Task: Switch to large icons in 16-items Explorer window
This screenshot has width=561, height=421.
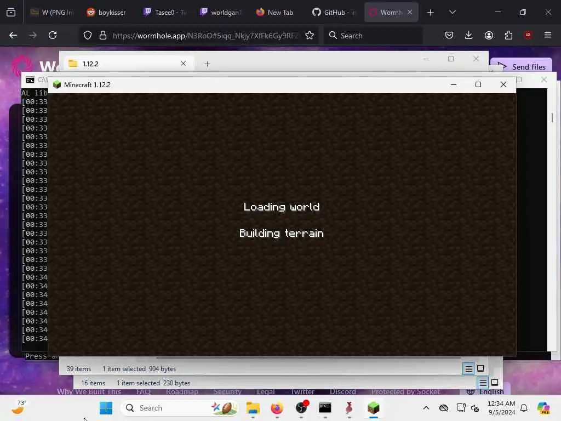Action: 495,383
